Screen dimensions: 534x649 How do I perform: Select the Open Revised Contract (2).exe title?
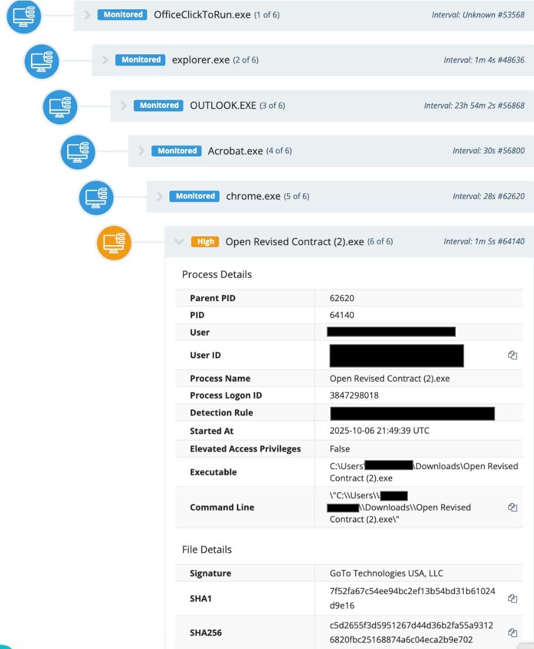[x=294, y=242]
